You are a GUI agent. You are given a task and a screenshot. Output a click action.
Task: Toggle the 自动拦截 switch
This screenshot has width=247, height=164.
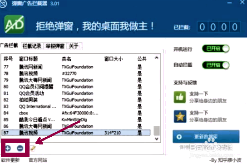tap(216, 65)
